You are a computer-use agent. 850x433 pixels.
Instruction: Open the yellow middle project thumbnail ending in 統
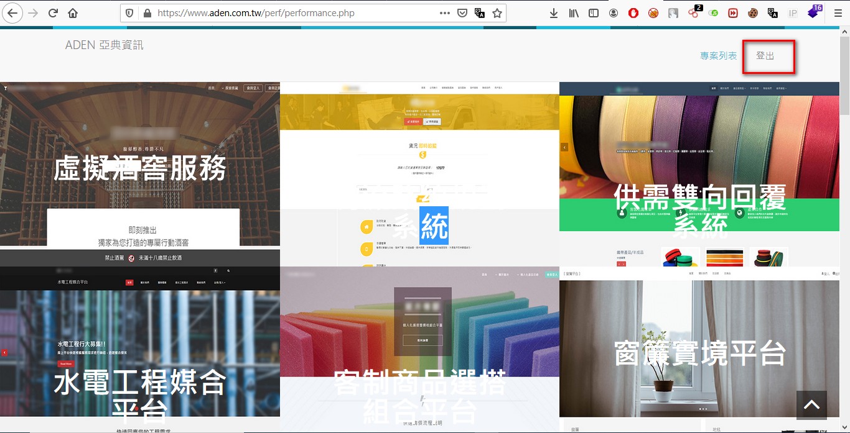pyautogui.click(x=419, y=174)
